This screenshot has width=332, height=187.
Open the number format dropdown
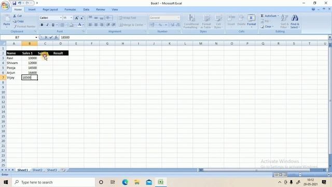pyautogui.click(x=178, y=18)
